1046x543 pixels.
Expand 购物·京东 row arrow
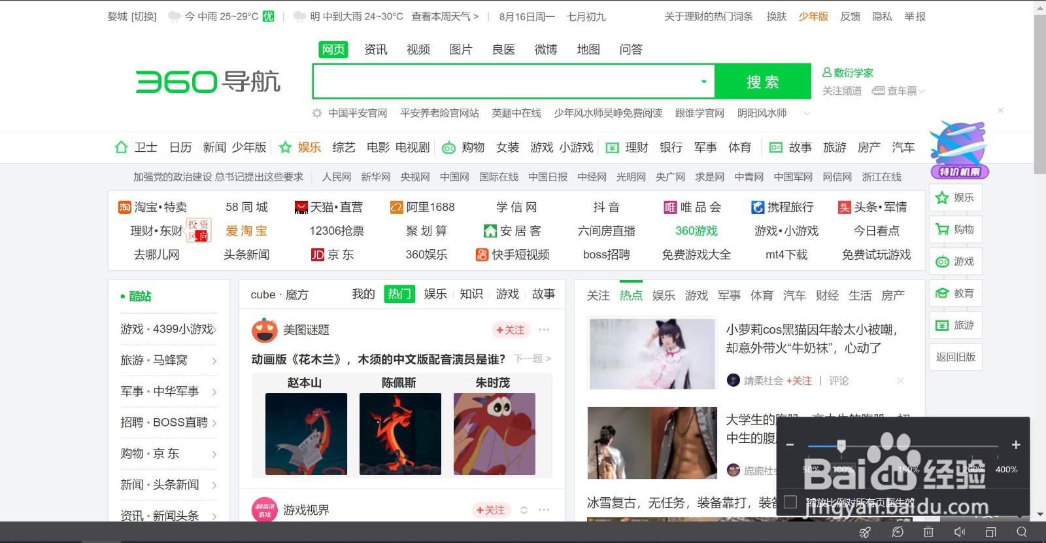click(214, 454)
